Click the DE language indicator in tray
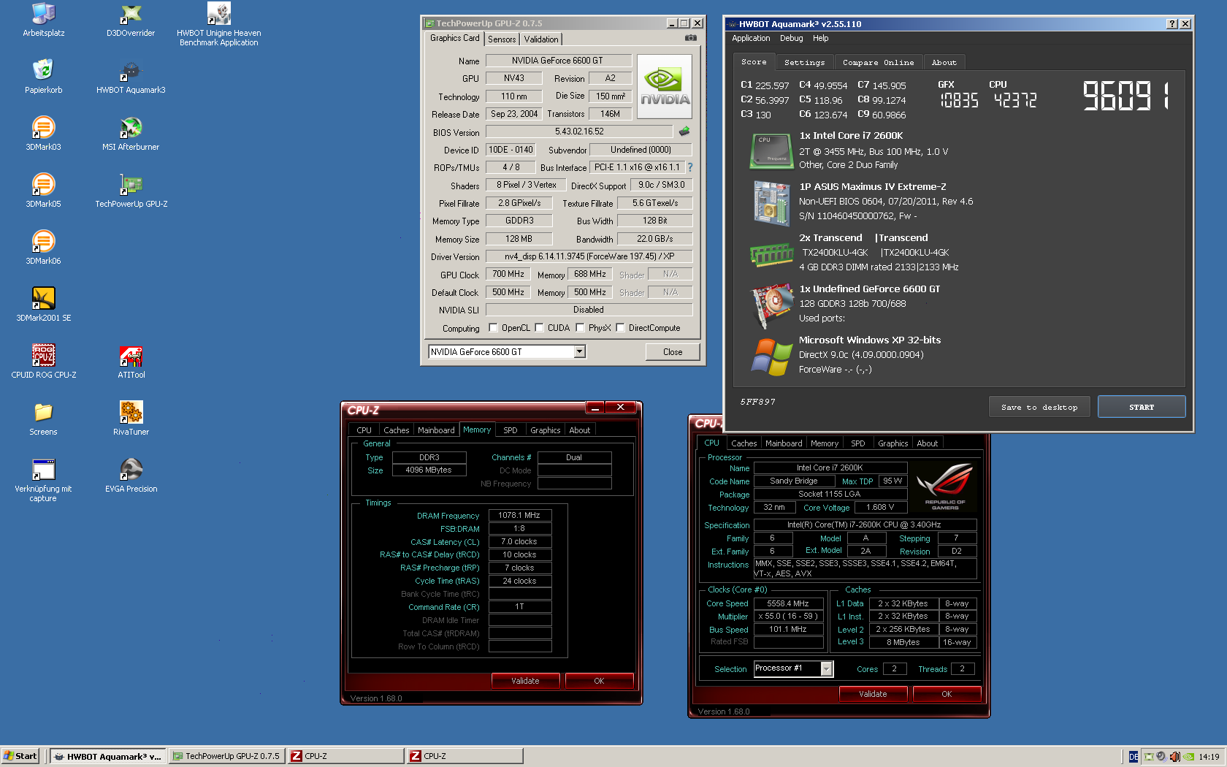The image size is (1227, 767). (1134, 757)
